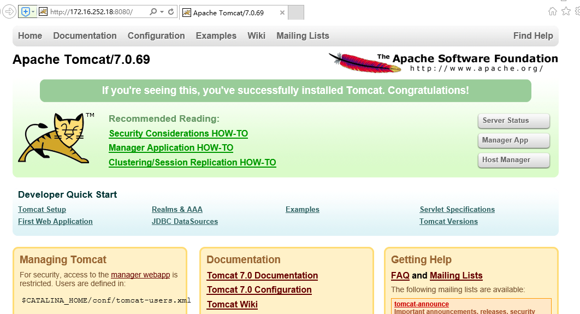Open the FAQ link
This screenshot has width=580, height=314.
pyautogui.click(x=400, y=276)
